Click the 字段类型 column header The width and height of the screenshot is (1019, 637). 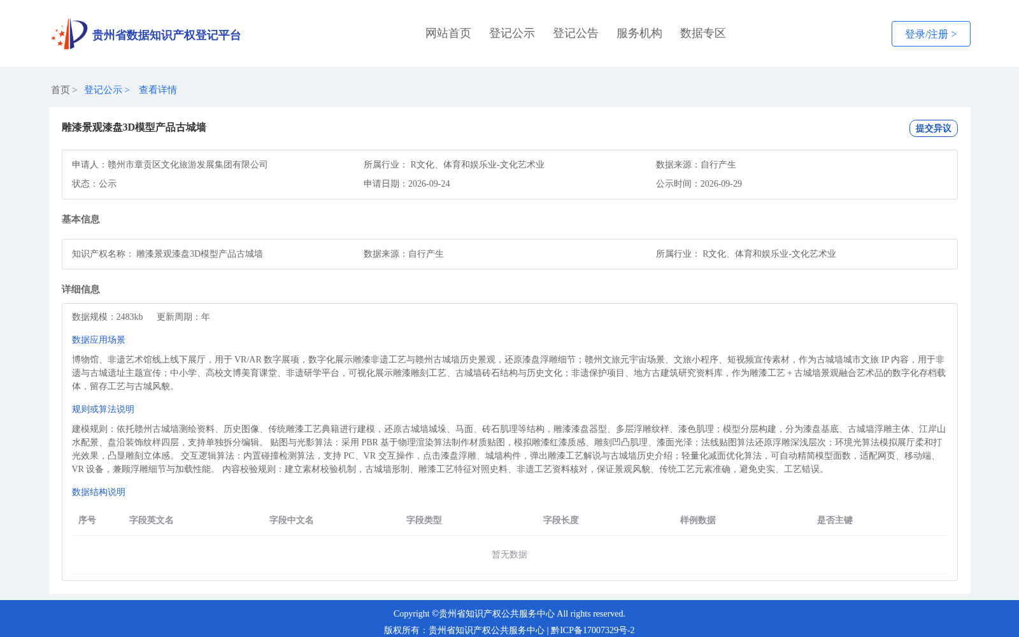(424, 520)
